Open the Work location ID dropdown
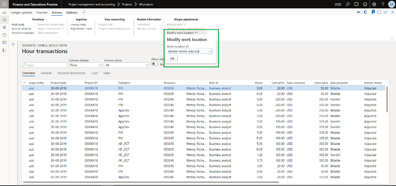 [210, 51]
